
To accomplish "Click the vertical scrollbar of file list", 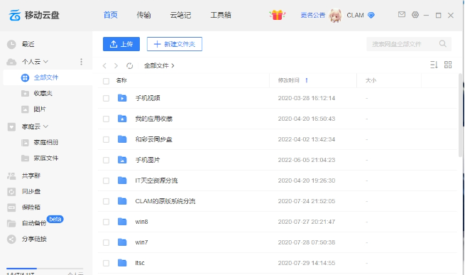I will [460, 116].
